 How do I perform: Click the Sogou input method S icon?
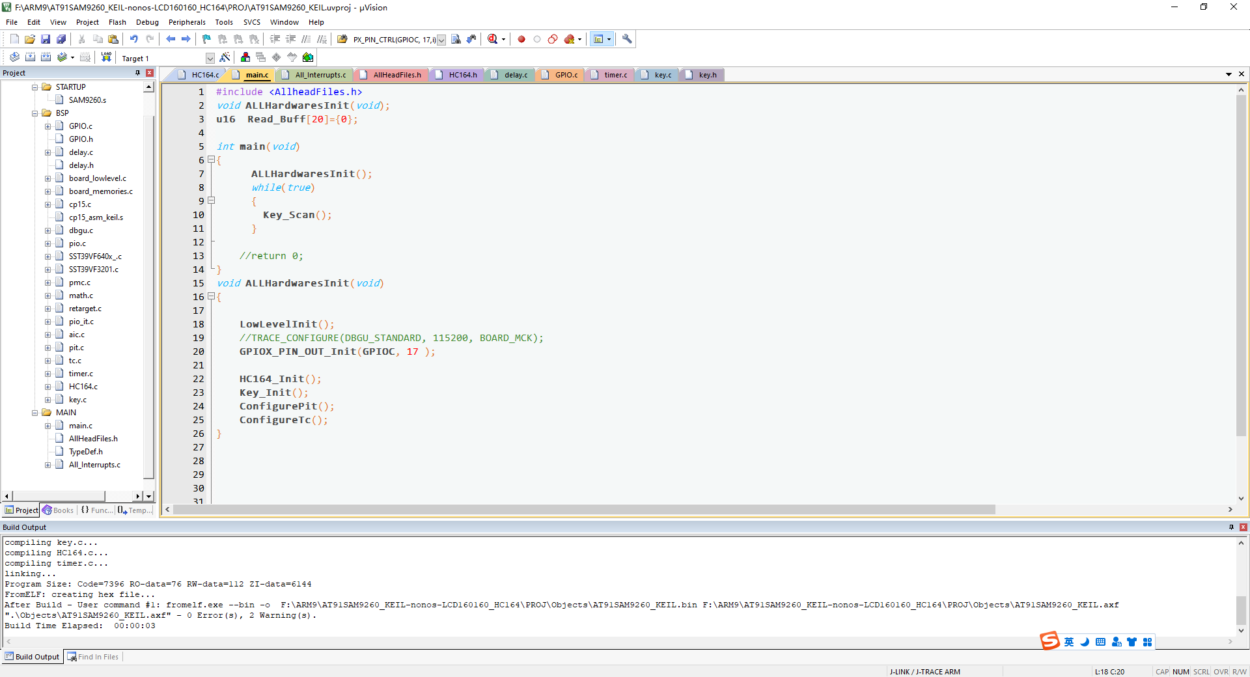click(x=1049, y=641)
